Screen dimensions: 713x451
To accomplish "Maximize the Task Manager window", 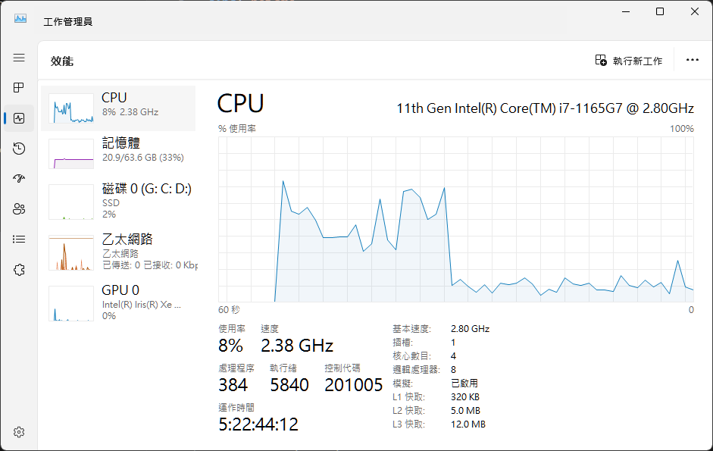I will [x=660, y=12].
